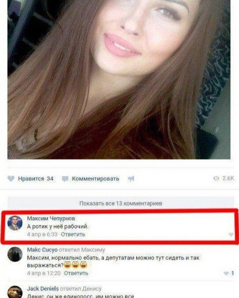Click the Комментировать link

96,179
